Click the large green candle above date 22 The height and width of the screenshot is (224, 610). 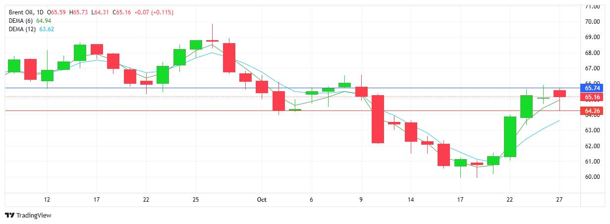510,136
